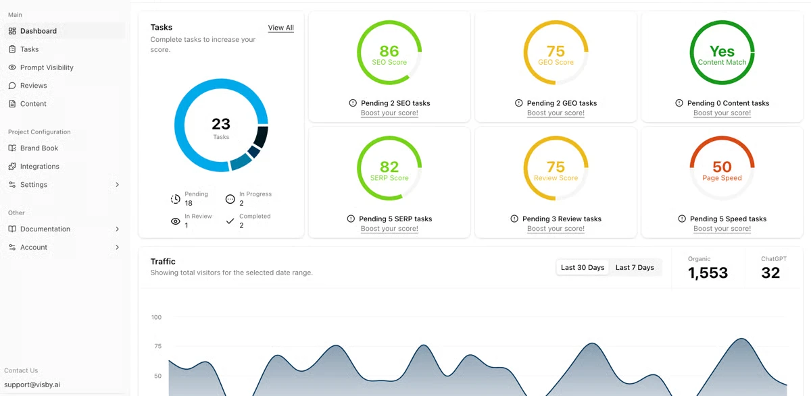Screen dimensions: 811x396
Task: Click the ChatGPT 32 visitors value
Action: coord(770,273)
